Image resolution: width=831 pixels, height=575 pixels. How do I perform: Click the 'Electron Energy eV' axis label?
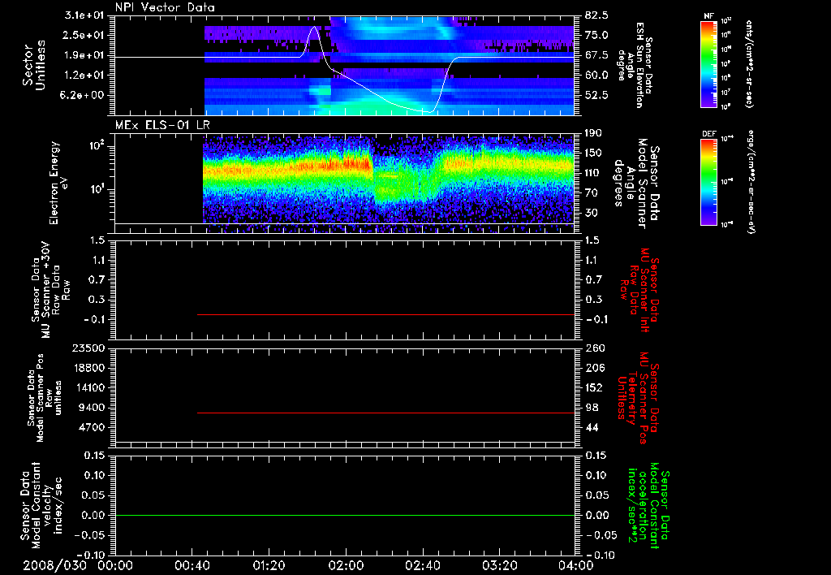coord(58,183)
